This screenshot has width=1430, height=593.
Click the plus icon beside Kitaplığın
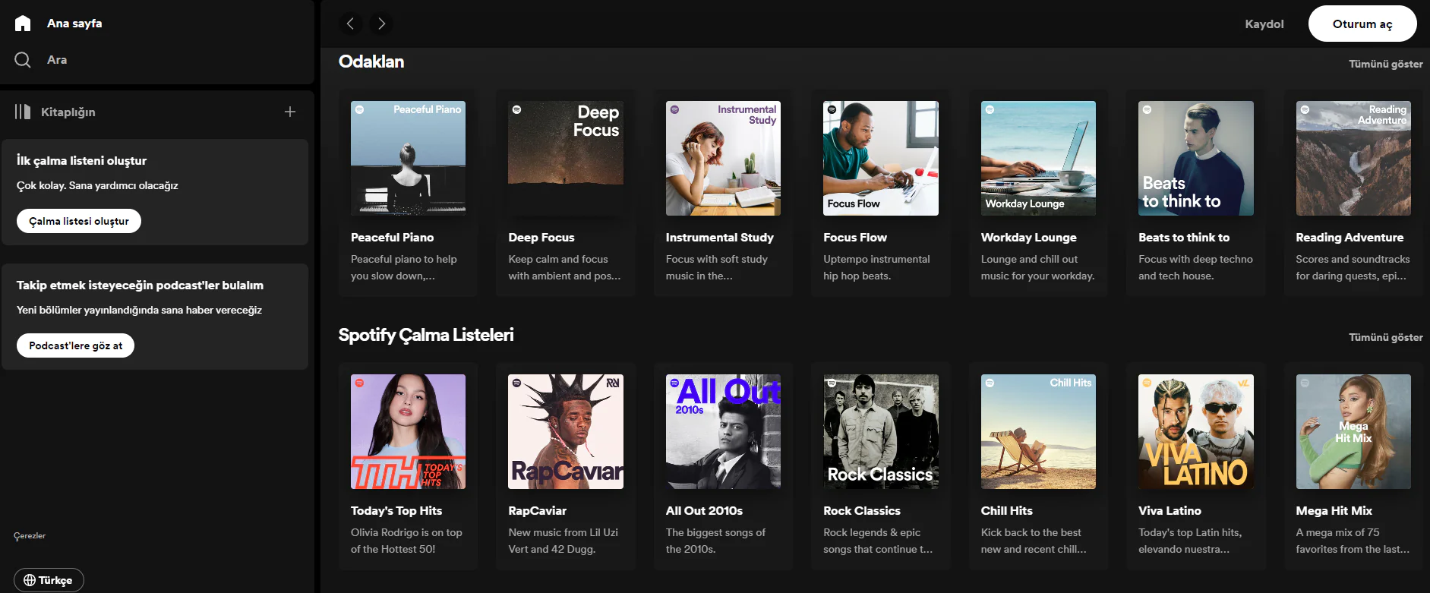click(x=290, y=112)
